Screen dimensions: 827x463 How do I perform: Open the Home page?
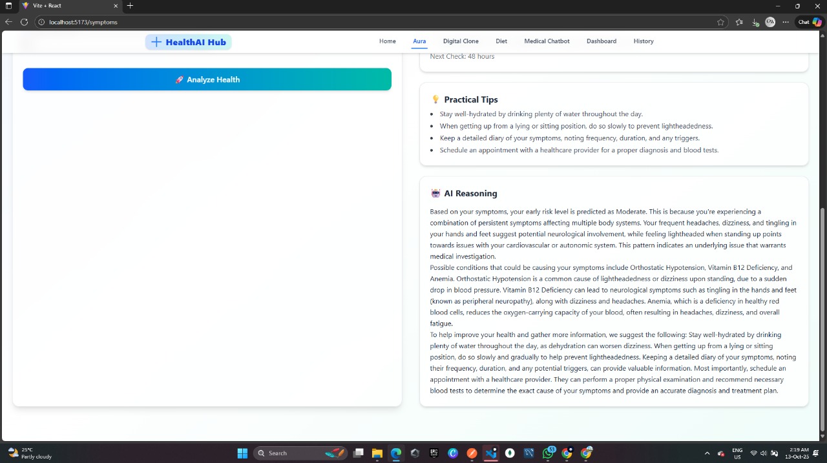[388, 41]
